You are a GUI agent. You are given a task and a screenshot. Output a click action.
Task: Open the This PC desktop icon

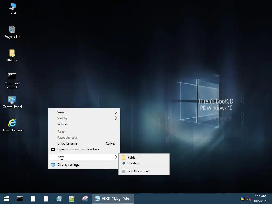pos(12,9)
